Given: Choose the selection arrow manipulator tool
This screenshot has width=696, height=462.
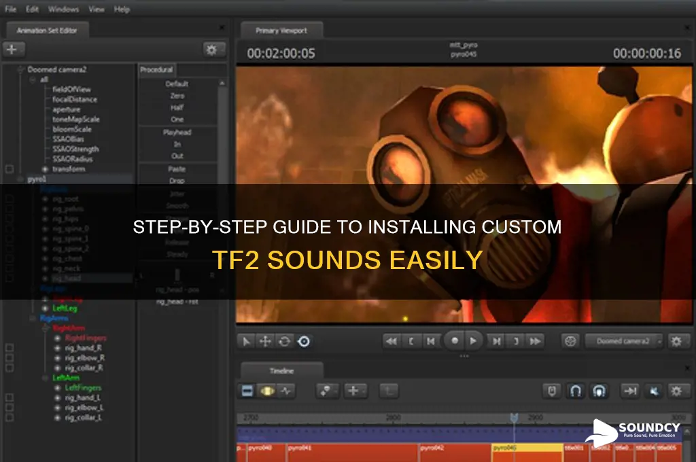Looking at the screenshot, I should tap(245, 341).
